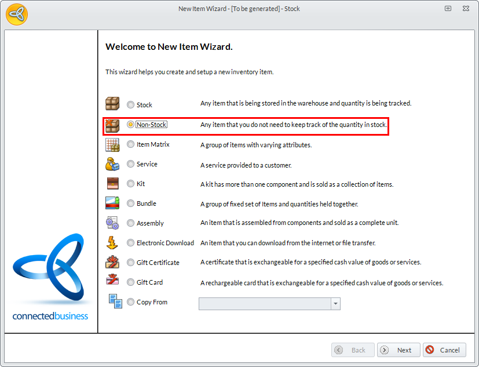Click the Kit chest icon
The height and width of the screenshot is (367, 479).
(113, 183)
